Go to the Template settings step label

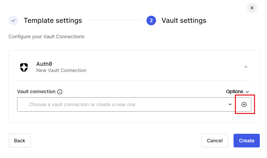pos(53,20)
